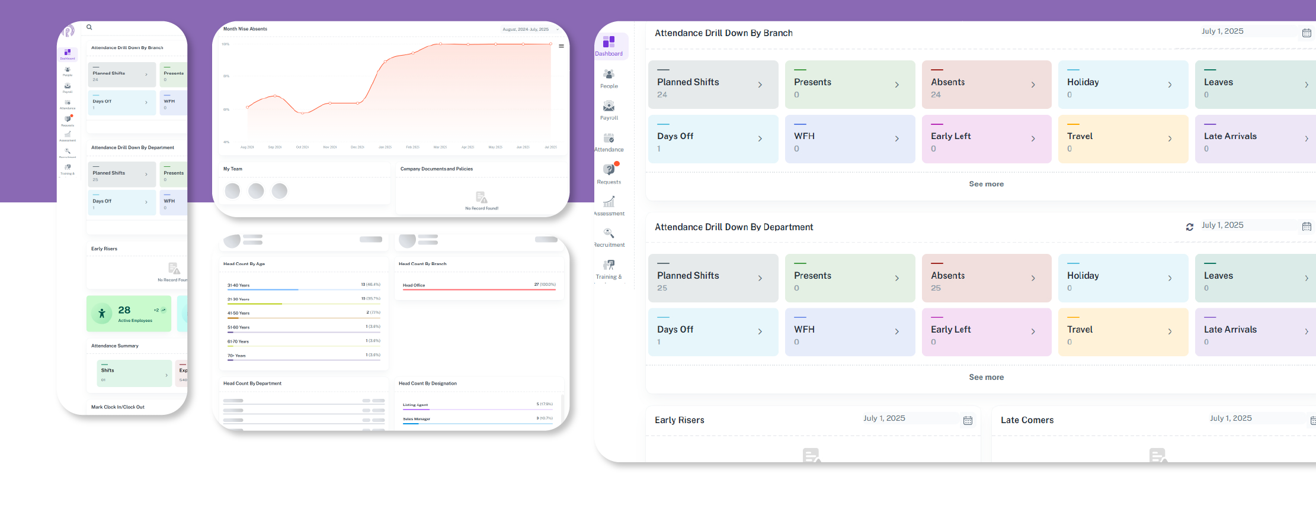The height and width of the screenshot is (506, 1316).
Task: Click the purple logo in phone mockup
Action: (x=68, y=31)
